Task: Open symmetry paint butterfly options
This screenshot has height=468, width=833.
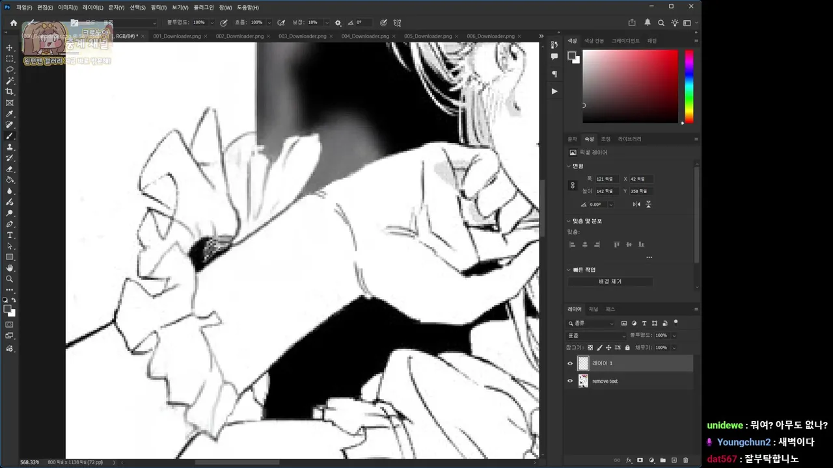Action: [397, 23]
